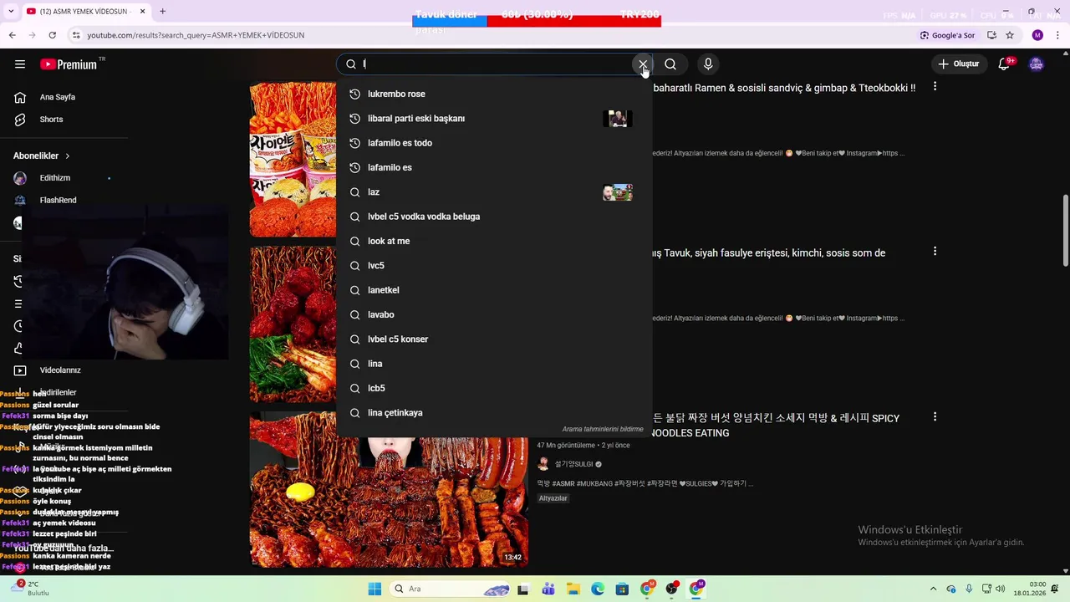Select suggestion "lvbel c5 vodka vodka beluga"
The width and height of the screenshot is (1070, 602).
493,217
